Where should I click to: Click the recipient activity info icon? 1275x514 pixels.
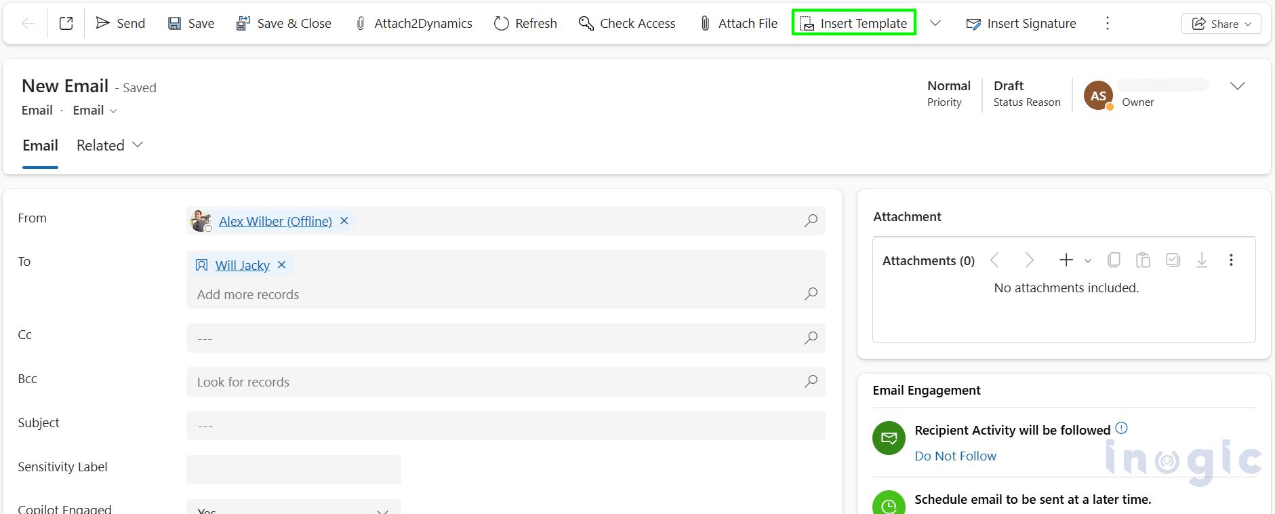point(1122,428)
